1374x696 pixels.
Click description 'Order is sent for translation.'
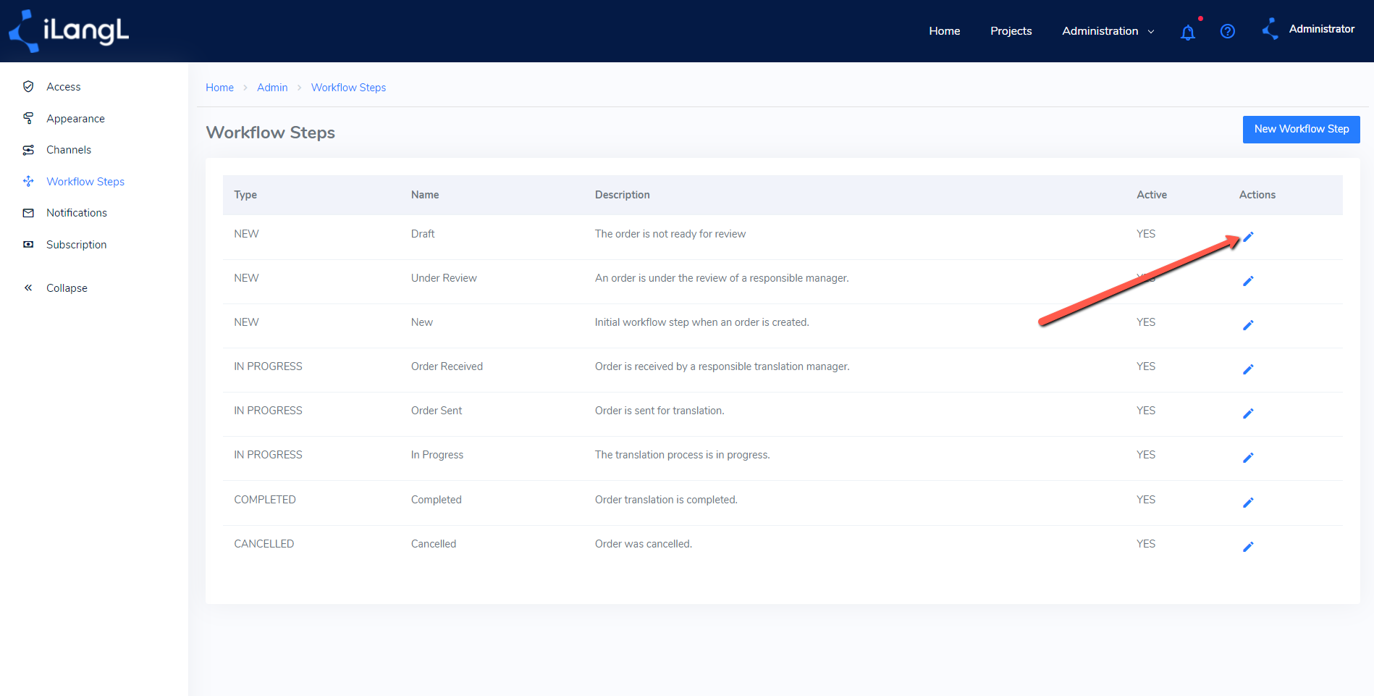(659, 411)
